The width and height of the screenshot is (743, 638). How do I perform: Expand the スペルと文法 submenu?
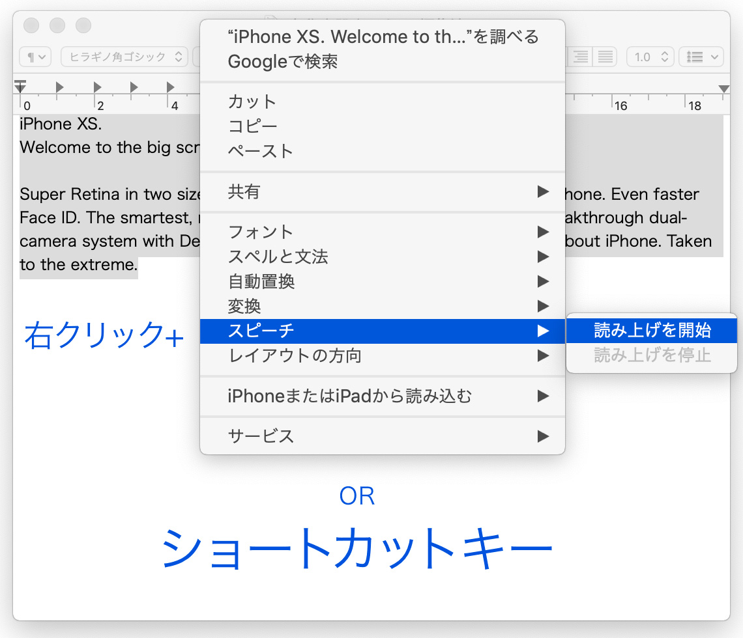tap(383, 257)
